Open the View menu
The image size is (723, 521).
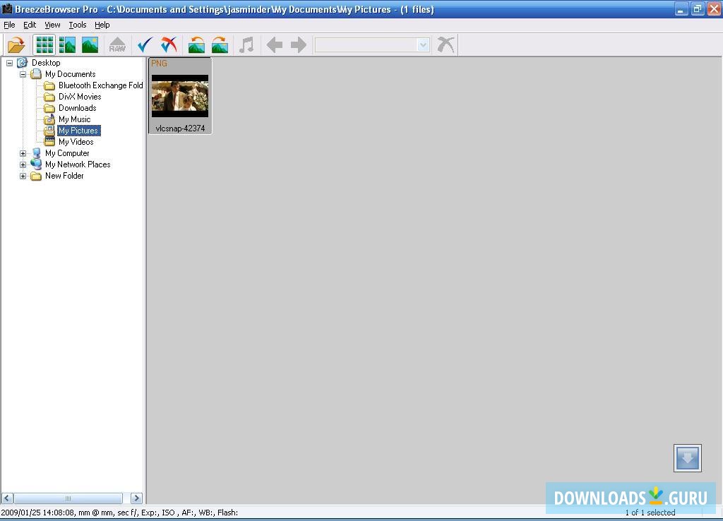pos(52,24)
